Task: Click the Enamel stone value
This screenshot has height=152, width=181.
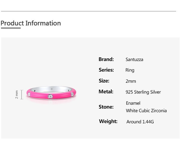Action: pos(133,103)
